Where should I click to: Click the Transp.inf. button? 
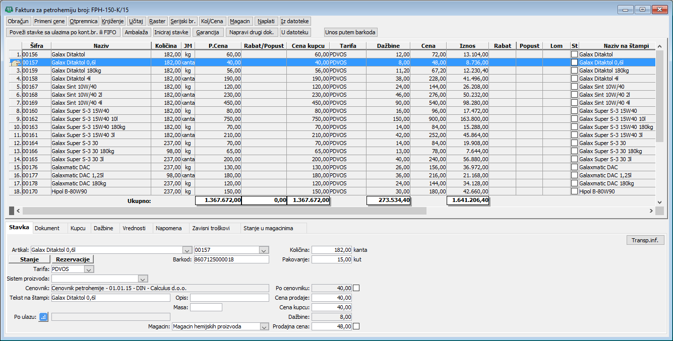click(645, 240)
